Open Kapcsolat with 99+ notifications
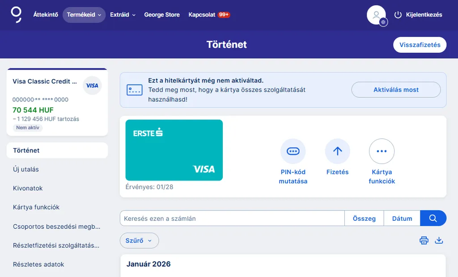 (209, 15)
